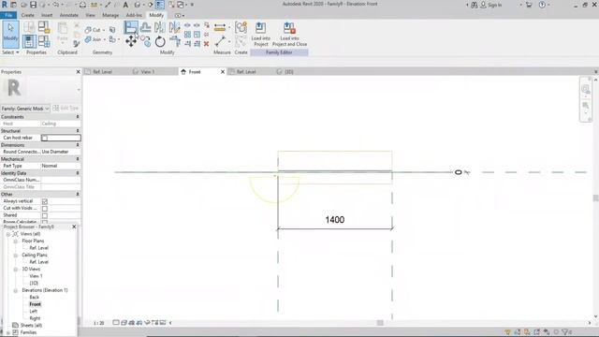Select the Rotate tool
The height and width of the screenshot is (337, 599).
(160, 41)
